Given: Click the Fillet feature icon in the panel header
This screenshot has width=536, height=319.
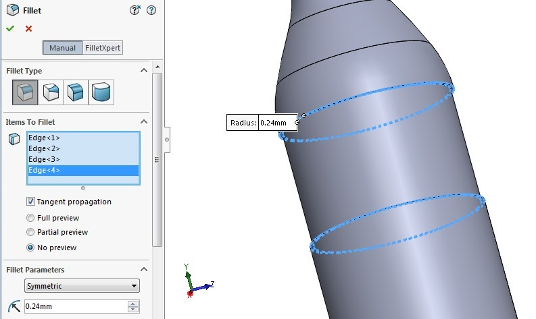Looking at the screenshot, I should [13, 10].
